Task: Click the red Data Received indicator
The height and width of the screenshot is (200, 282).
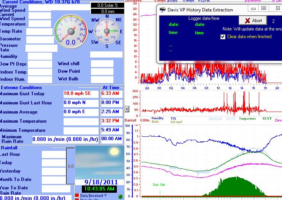Action: click(x=77, y=195)
